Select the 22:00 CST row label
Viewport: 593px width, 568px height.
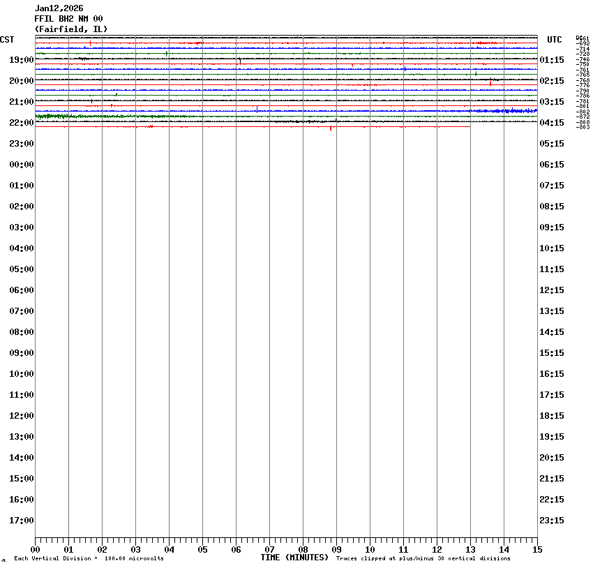pos(22,123)
